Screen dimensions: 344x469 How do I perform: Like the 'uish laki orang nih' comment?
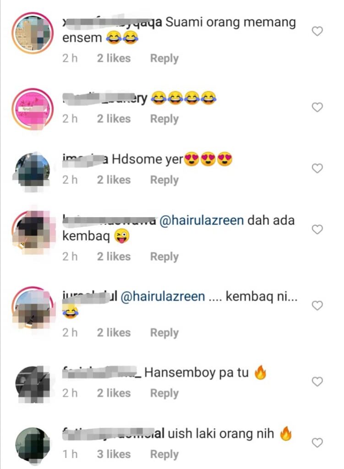[317, 443]
